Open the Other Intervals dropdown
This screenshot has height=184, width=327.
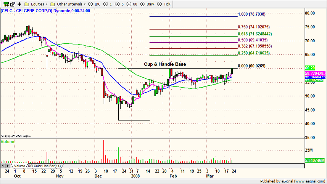tap(68, 4)
